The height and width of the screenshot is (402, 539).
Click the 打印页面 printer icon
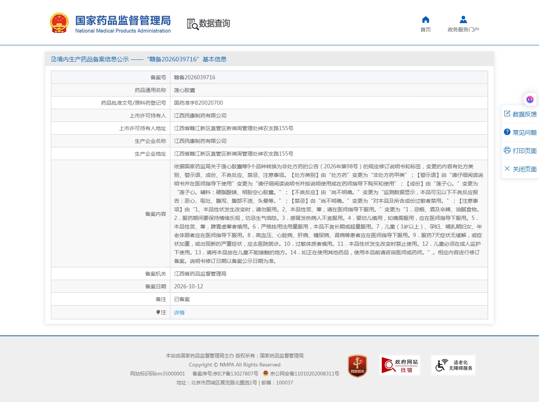(507, 150)
